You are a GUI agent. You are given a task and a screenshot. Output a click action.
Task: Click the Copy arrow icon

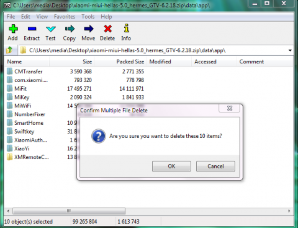tap(70, 29)
